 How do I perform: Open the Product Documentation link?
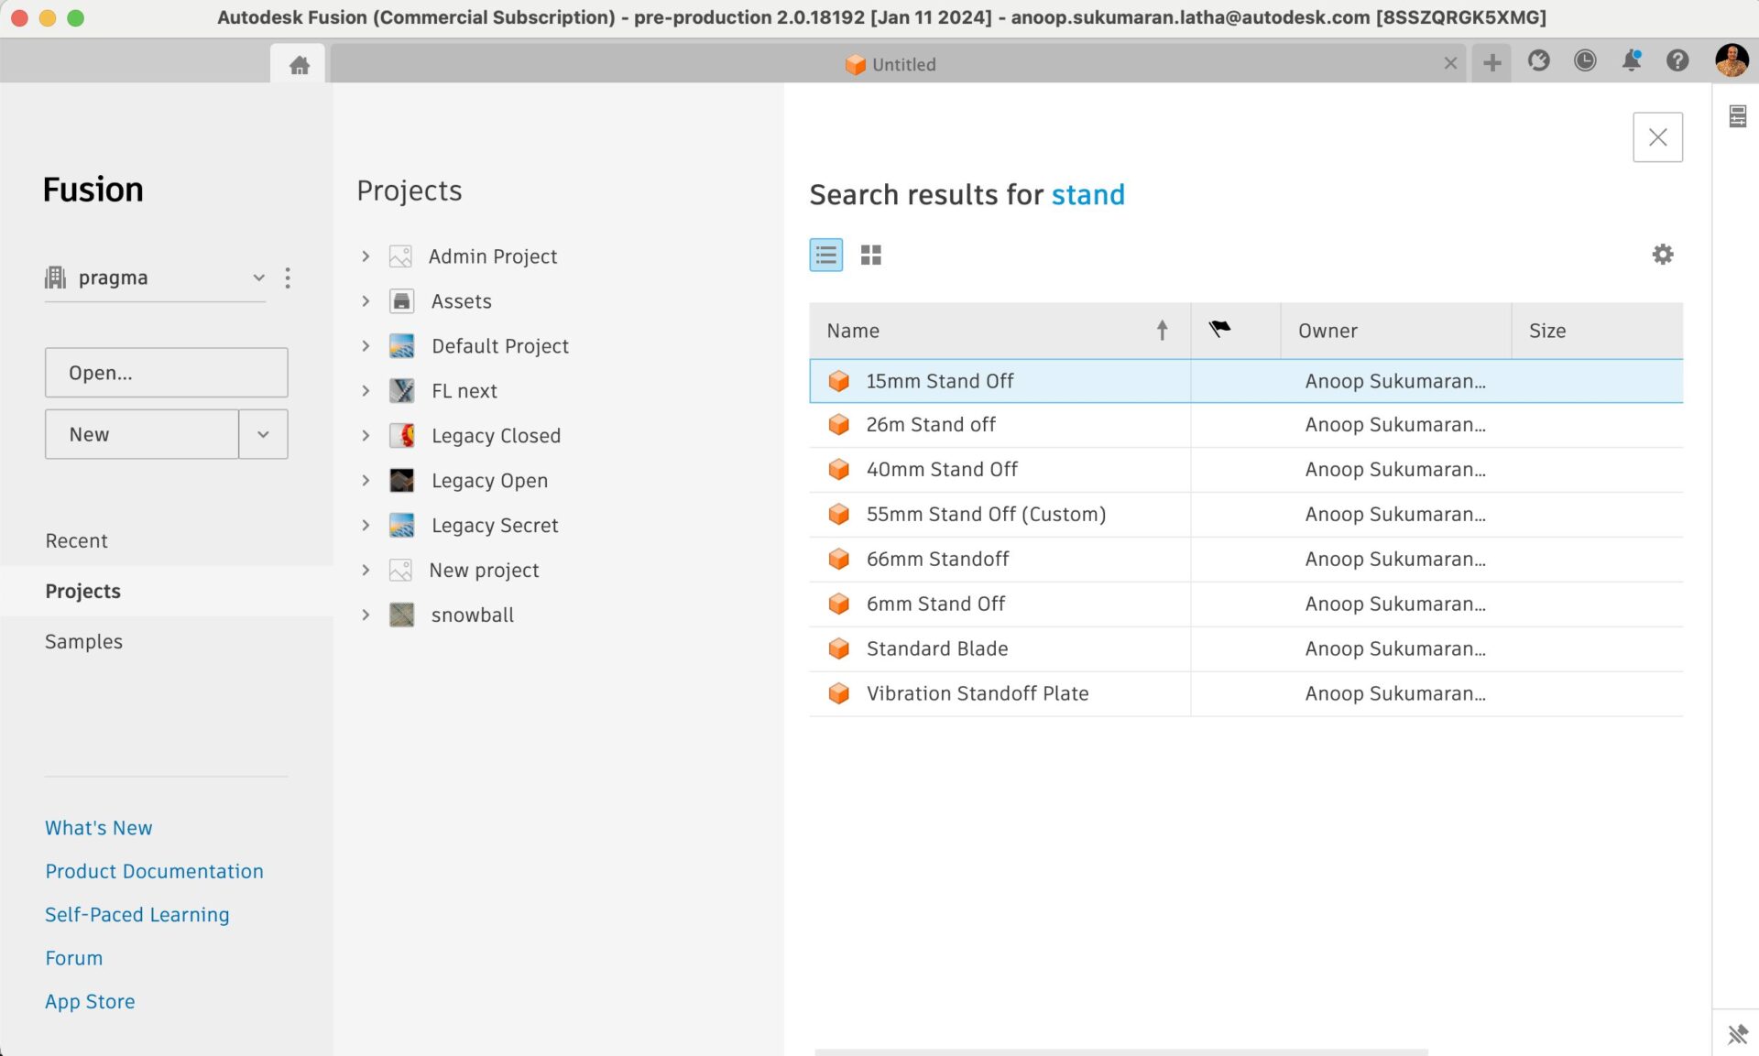pyautogui.click(x=154, y=871)
